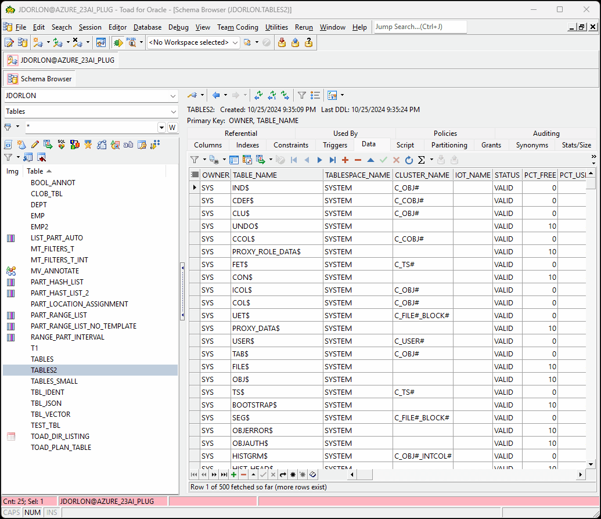Click the data grid filter funnel icon
The width and height of the screenshot is (601, 519).
(195, 160)
